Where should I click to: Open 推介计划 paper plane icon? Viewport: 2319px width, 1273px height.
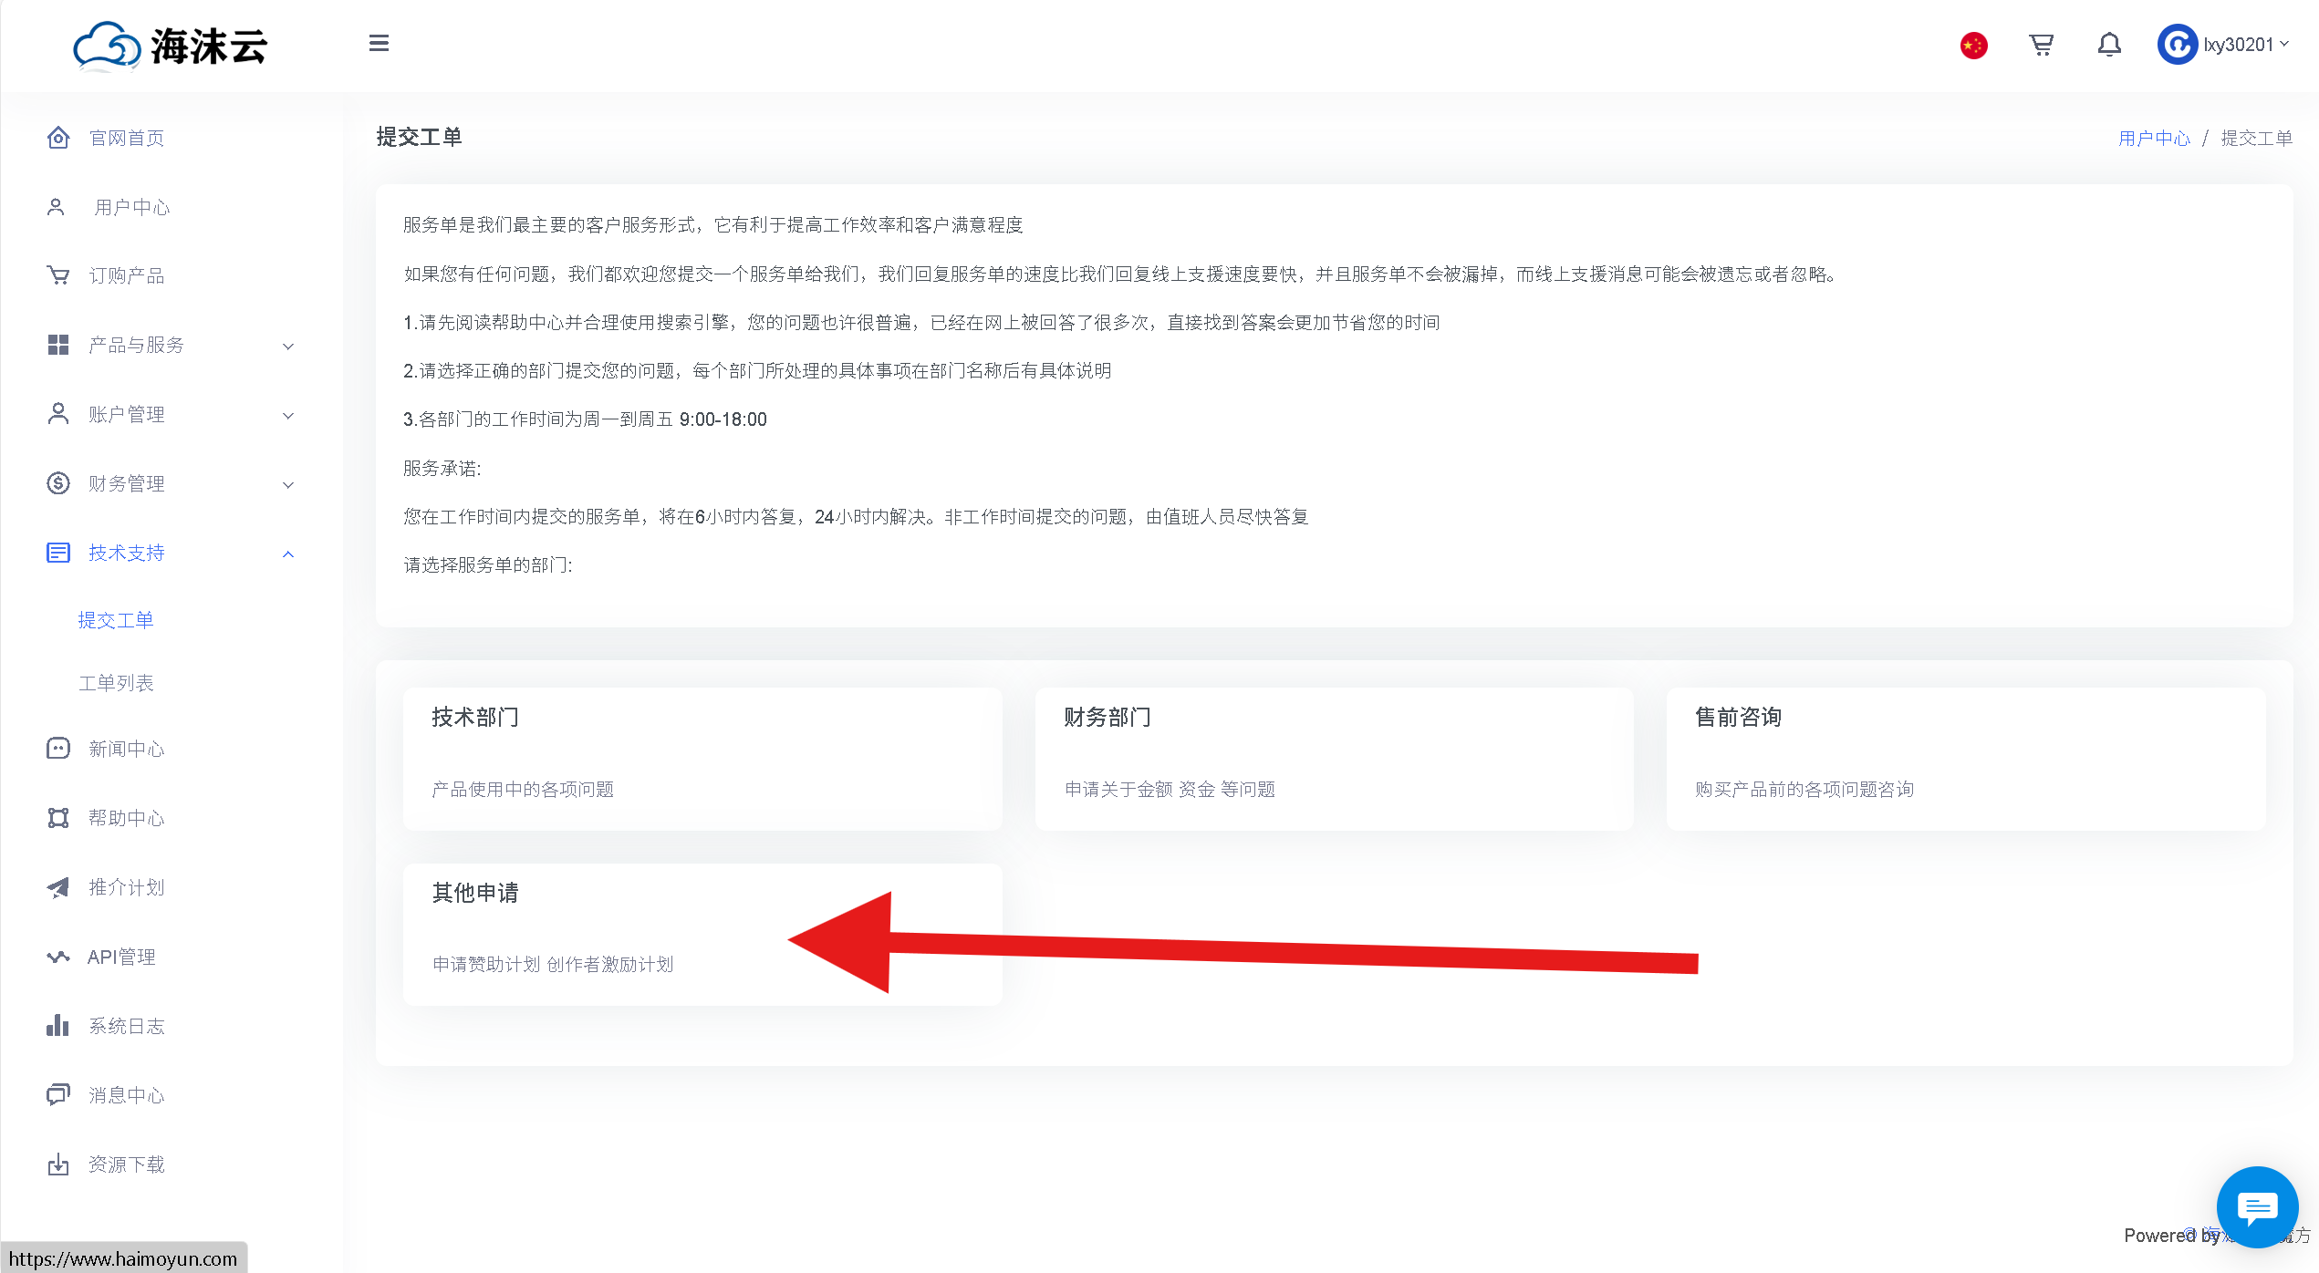58,887
